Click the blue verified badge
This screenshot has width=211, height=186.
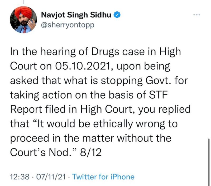116,15
